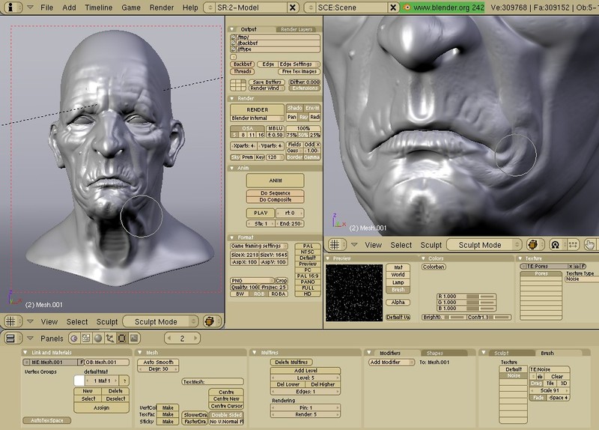Select the Shading context sphere icon
599x430 pixels.
click(98, 339)
